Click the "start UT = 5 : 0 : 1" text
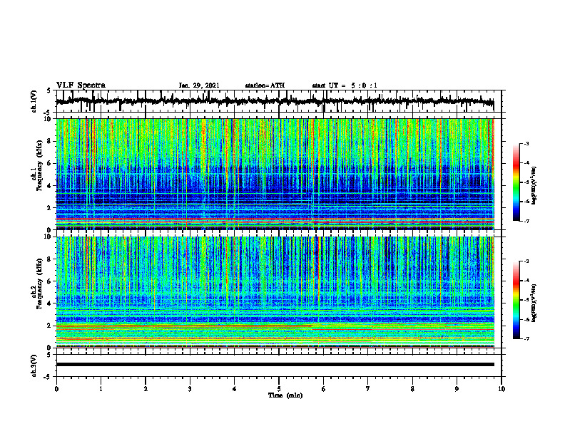565x436 pixels. click(345, 85)
